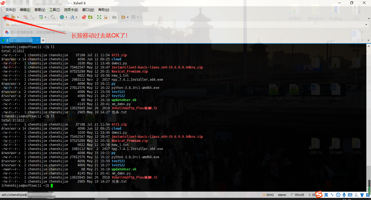The width and height of the screenshot is (371, 200).
Task: Expand the Open session folder dropdown arrow
Action: point(18,17)
